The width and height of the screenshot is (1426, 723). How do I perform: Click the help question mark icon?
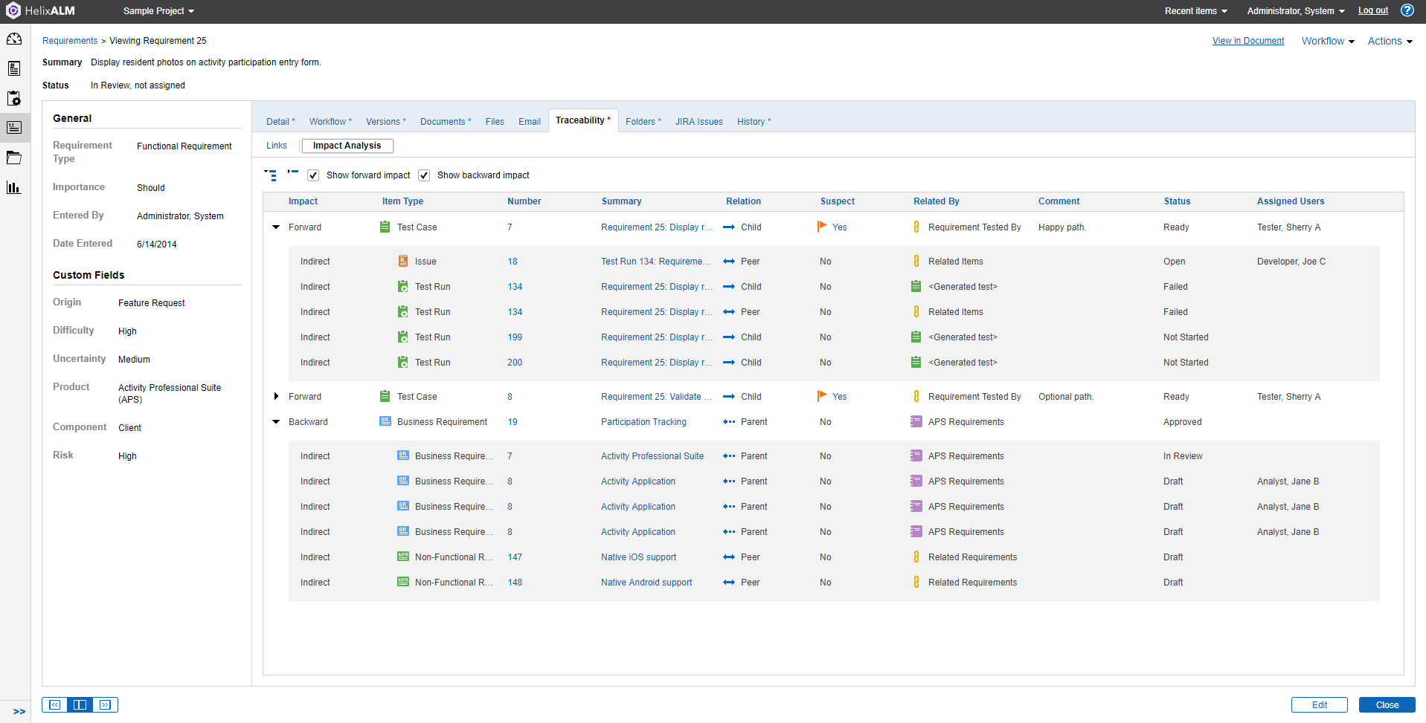tap(1407, 10)
